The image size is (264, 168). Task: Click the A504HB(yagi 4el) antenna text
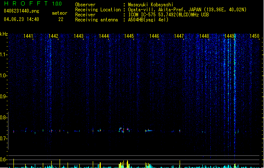[x=148, y=20]
